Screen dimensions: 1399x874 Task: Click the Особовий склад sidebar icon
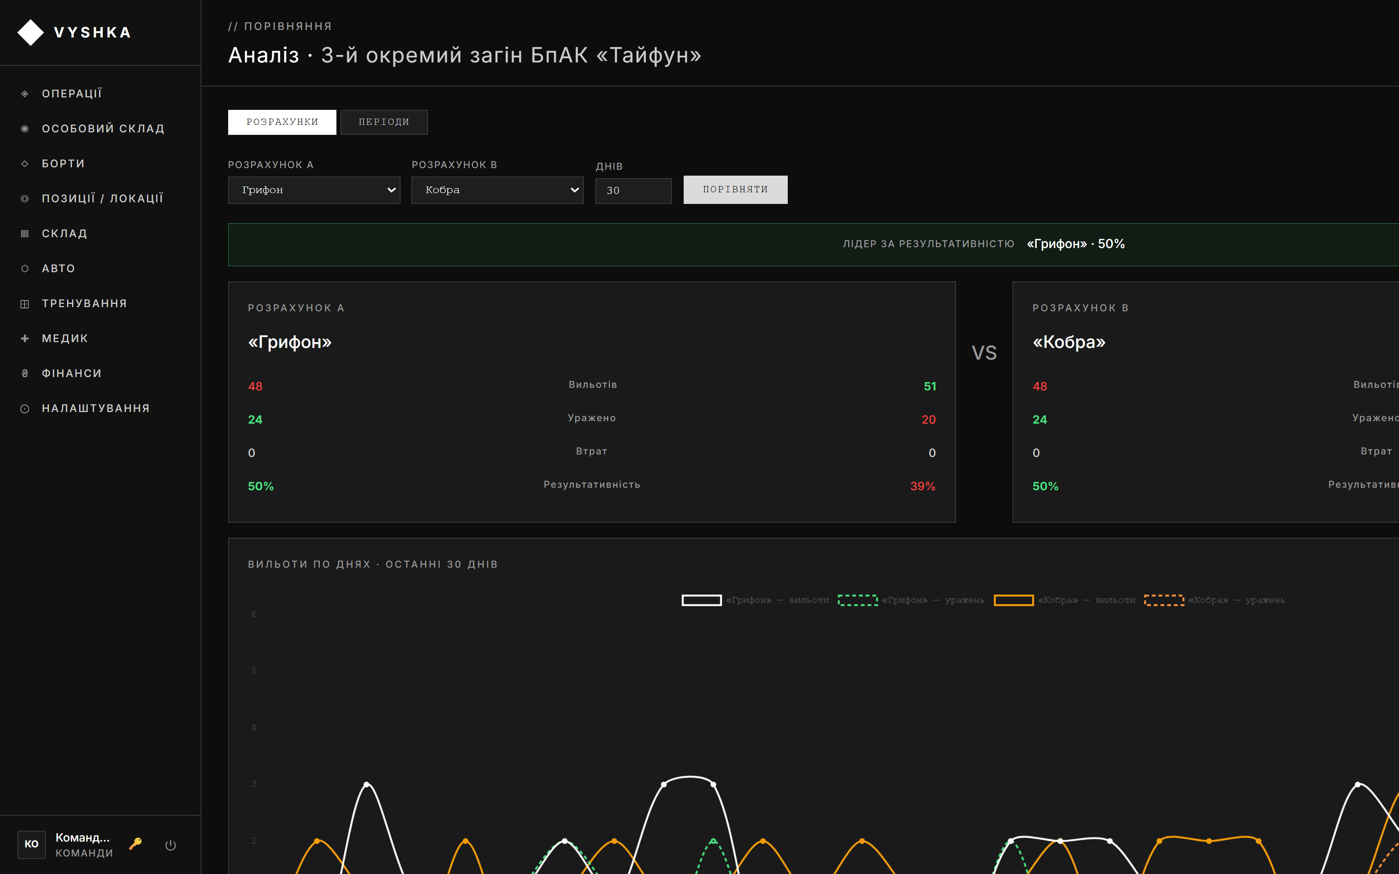click(25, 129)
